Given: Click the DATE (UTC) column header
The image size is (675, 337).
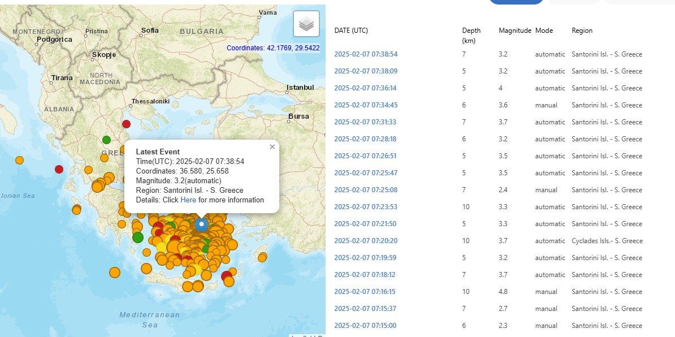Looking at the screenshot, I should tap(351, 31).
